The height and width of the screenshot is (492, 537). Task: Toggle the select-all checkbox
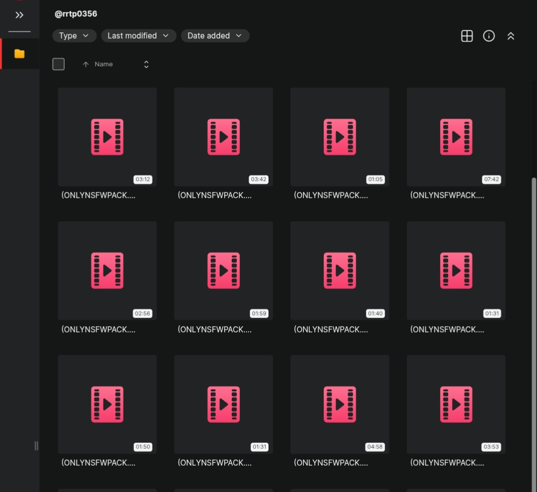coord(59,64)
